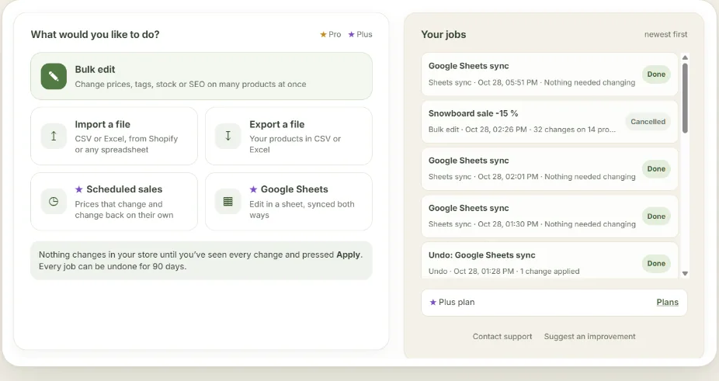The width and height of the screenshot is (719, 381).
Task: Open the 01:30 PM Google Sheets sync job
Action: tap(549, 216)
